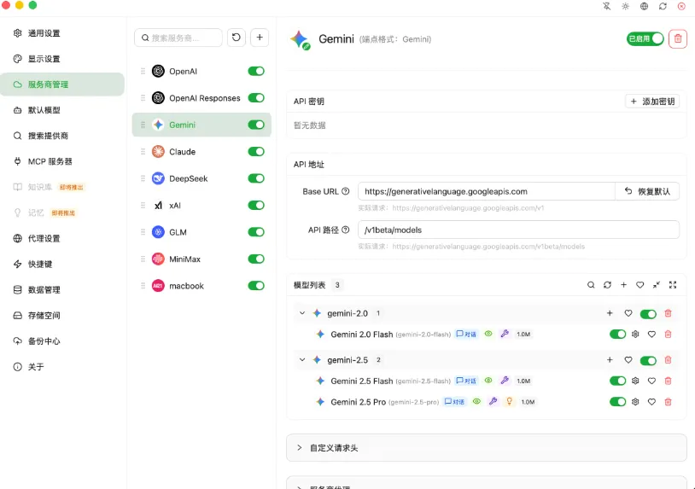Expand 自定义请求头 section
The image size is (695, 489).
coord(486,448)
